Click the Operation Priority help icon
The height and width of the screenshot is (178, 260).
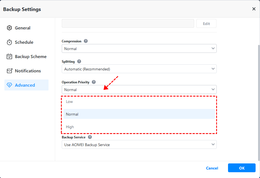(x=94, y=82)
